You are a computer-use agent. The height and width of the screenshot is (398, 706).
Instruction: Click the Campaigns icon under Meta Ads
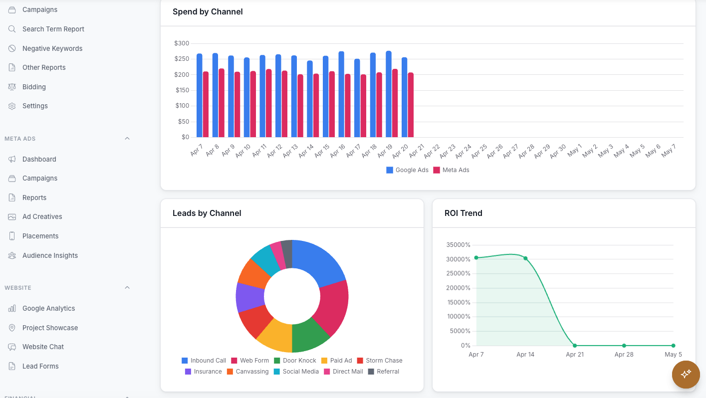coord(12,178)
